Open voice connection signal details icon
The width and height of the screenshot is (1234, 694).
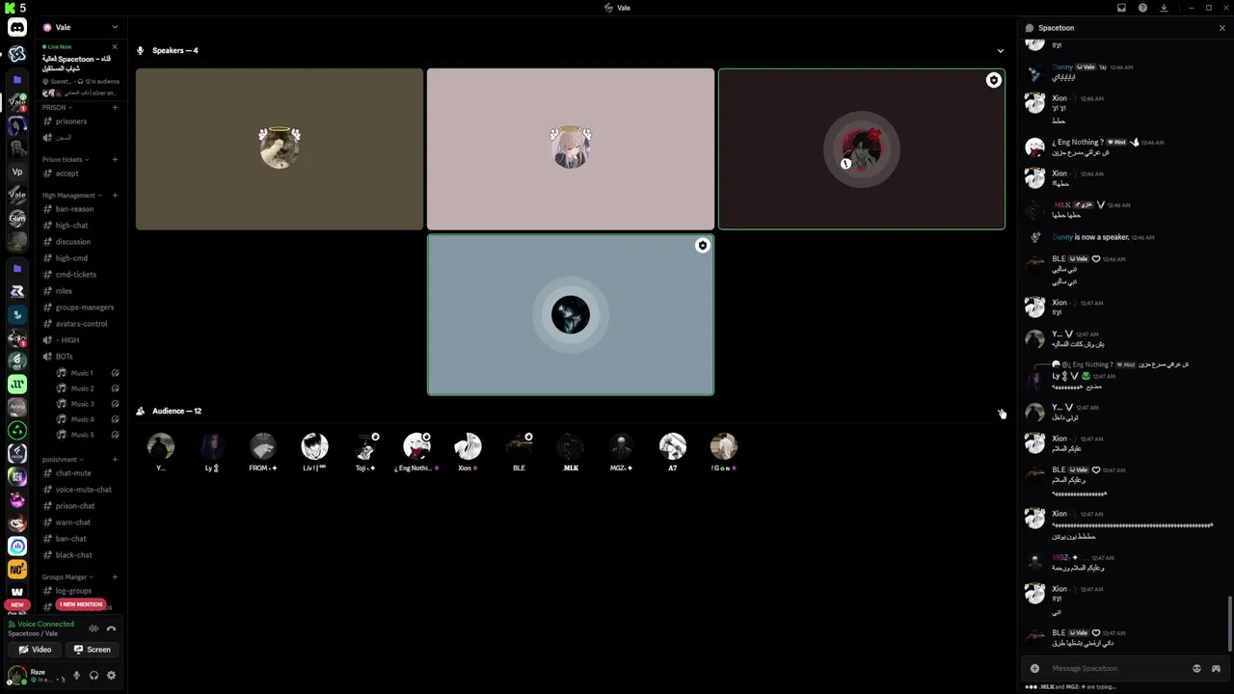pos(94,628)
